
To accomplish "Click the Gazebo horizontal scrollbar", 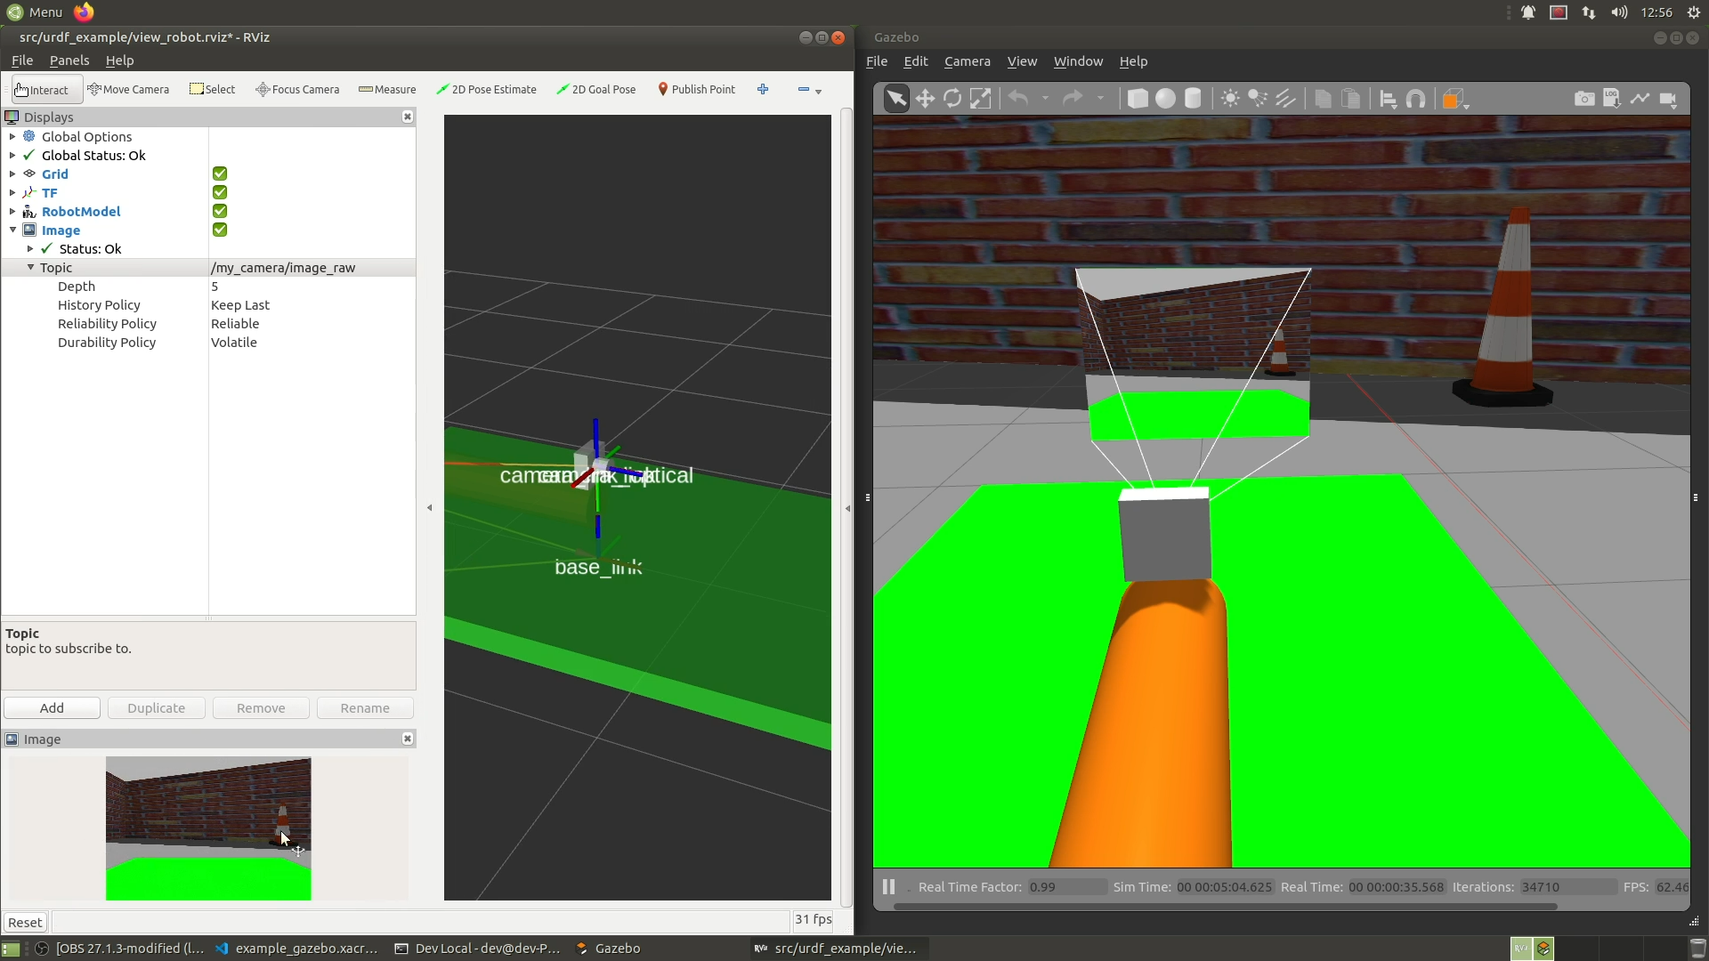I will pos(1225,907).
